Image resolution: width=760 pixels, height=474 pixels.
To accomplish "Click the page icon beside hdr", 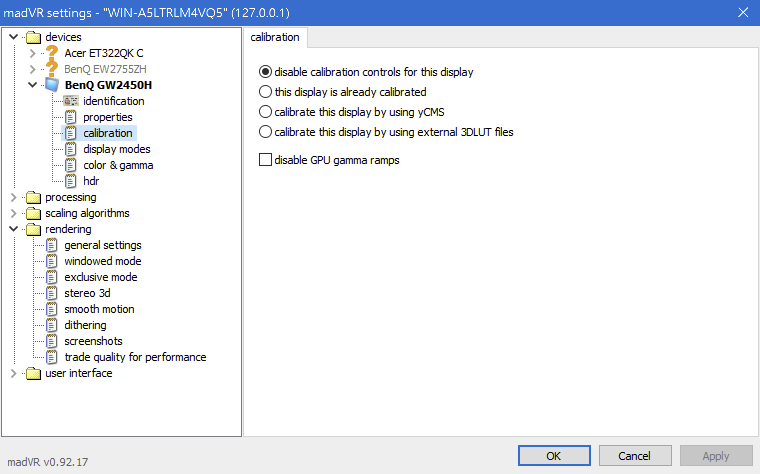I will coord(71,181).
